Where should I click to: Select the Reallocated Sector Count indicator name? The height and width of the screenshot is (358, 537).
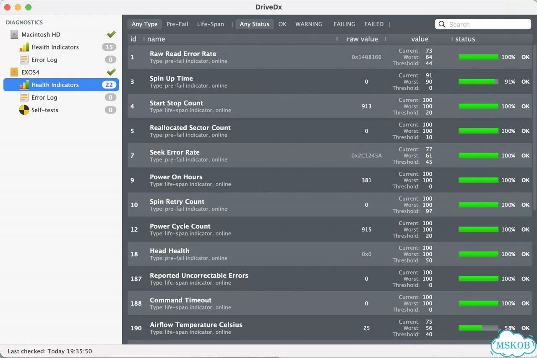(190, 128)
